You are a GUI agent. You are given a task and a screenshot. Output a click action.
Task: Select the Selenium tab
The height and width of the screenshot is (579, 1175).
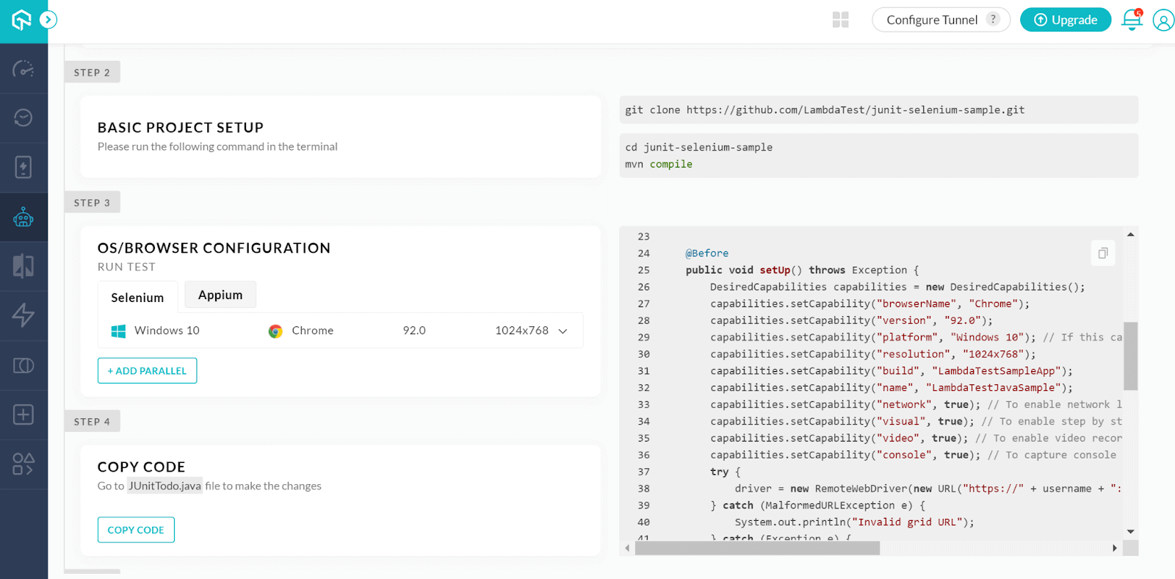[x=137, y=298]
